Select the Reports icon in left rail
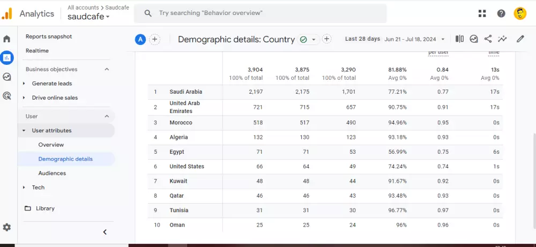Viewport: 536px width, 247px height. click(7, 57)
